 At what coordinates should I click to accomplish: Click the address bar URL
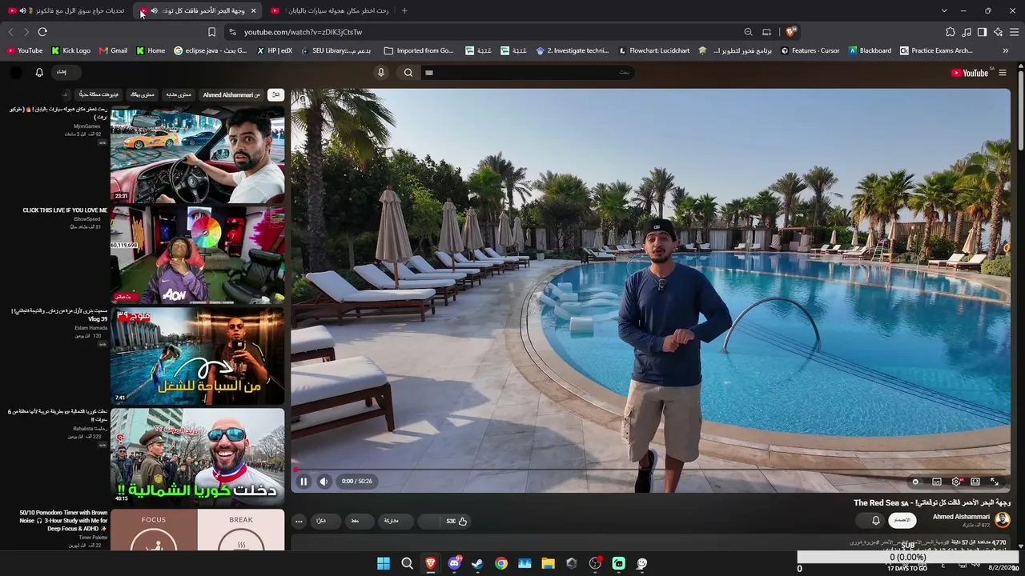tap(303, 32)
